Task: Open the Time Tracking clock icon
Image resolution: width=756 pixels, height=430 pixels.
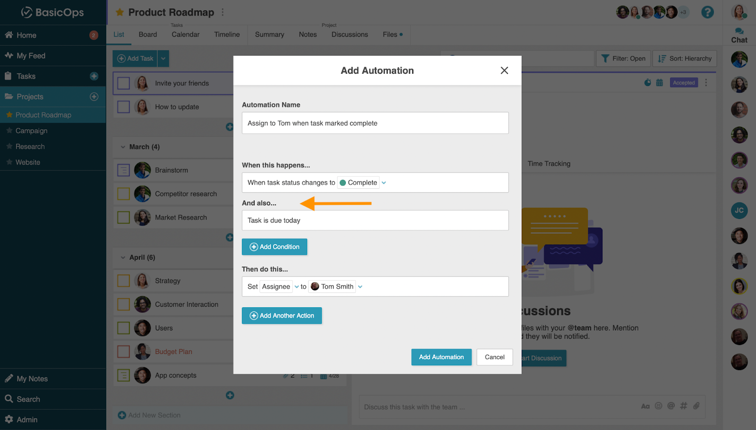Action: (x=647, y=82)
